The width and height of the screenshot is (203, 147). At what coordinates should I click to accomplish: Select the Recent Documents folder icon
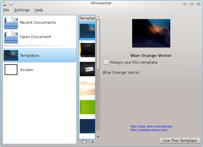(11, 22)
